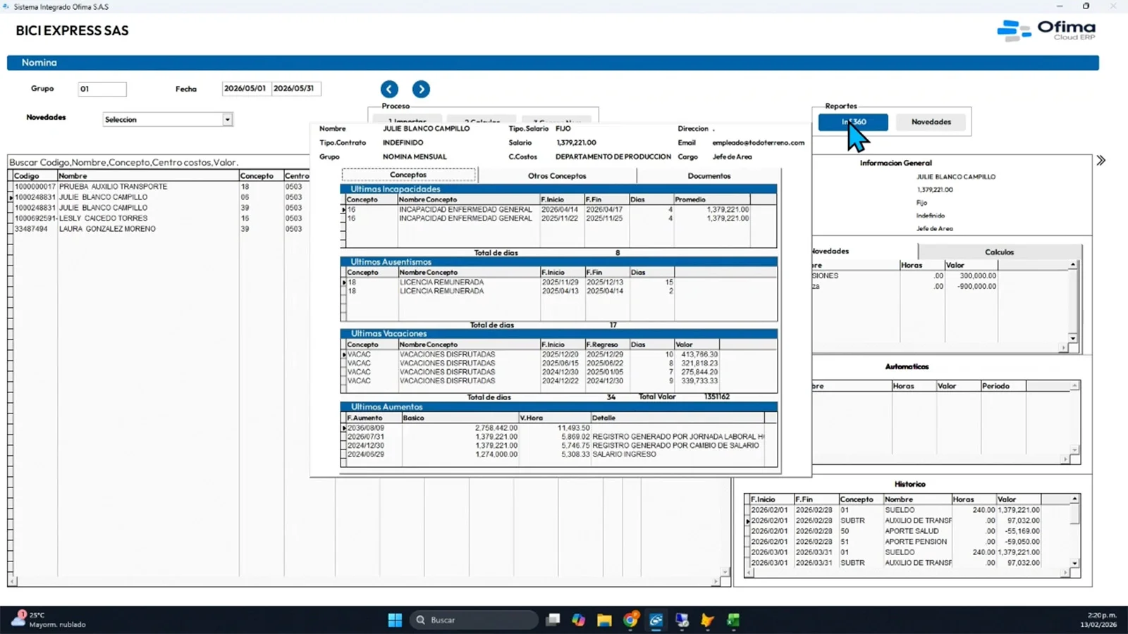The image size is (1128, 634).
Task: Open Ofima app from the taskbar
Action: click(656, 620)
